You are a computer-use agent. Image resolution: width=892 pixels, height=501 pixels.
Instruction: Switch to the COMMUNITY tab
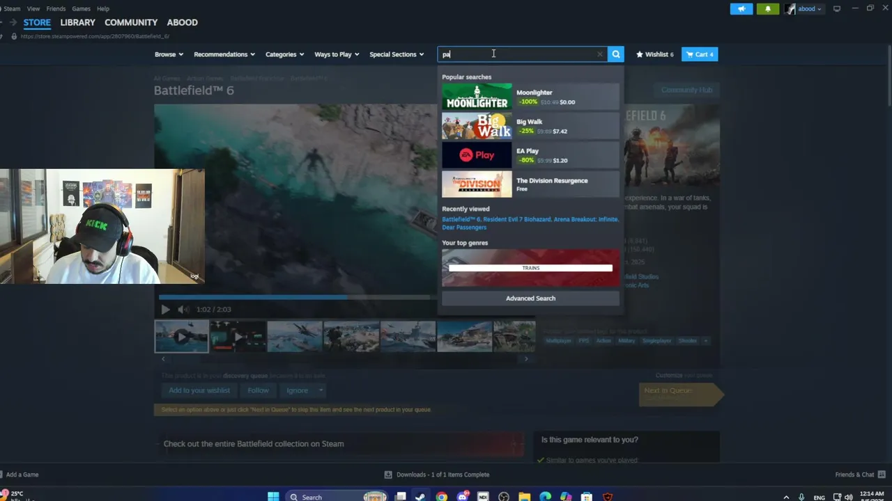tap(131, 22)
